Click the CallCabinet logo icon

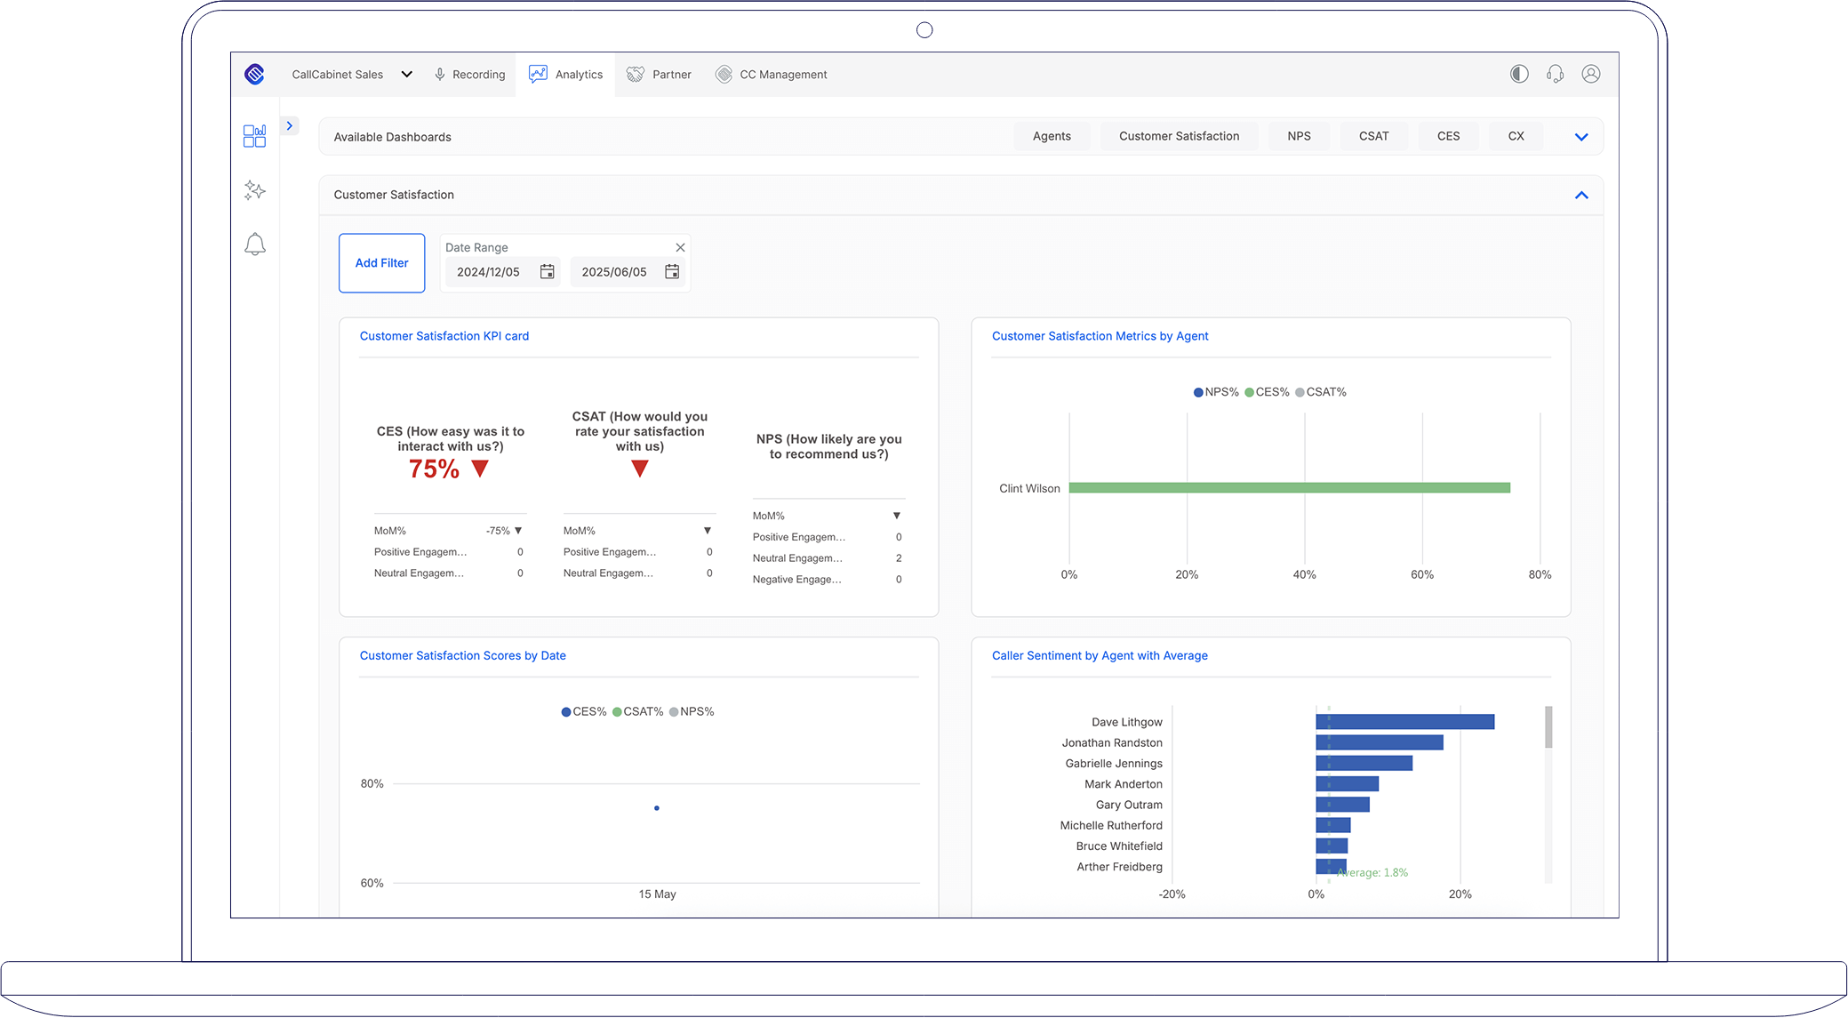click(254, 75)
